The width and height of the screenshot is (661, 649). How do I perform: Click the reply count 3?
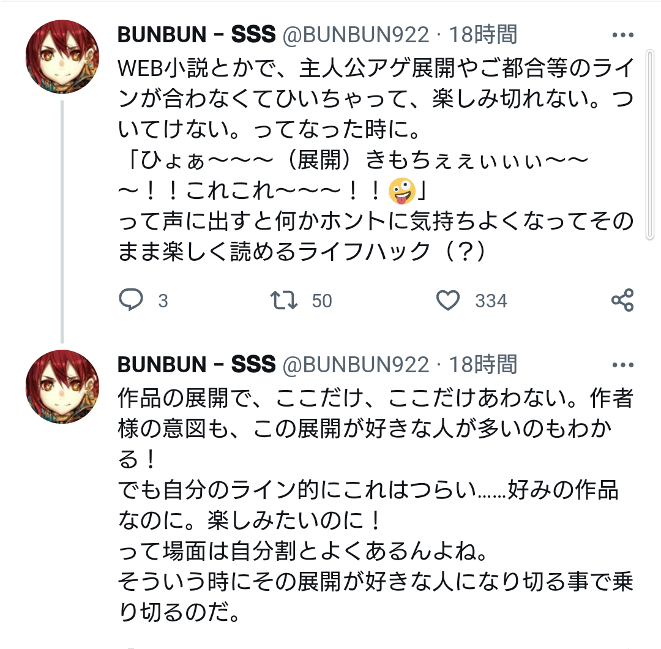click(163, 301)
